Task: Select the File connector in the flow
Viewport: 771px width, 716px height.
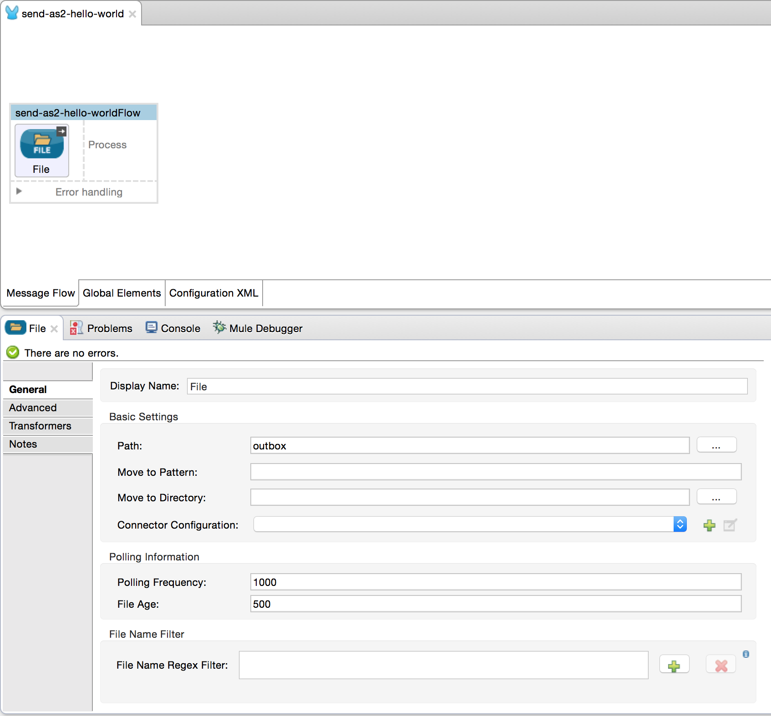Action: [42, 150]
